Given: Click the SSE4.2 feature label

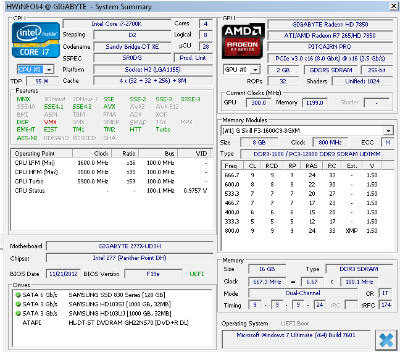Looking at the screenshot, I should [x=82, y=107].
